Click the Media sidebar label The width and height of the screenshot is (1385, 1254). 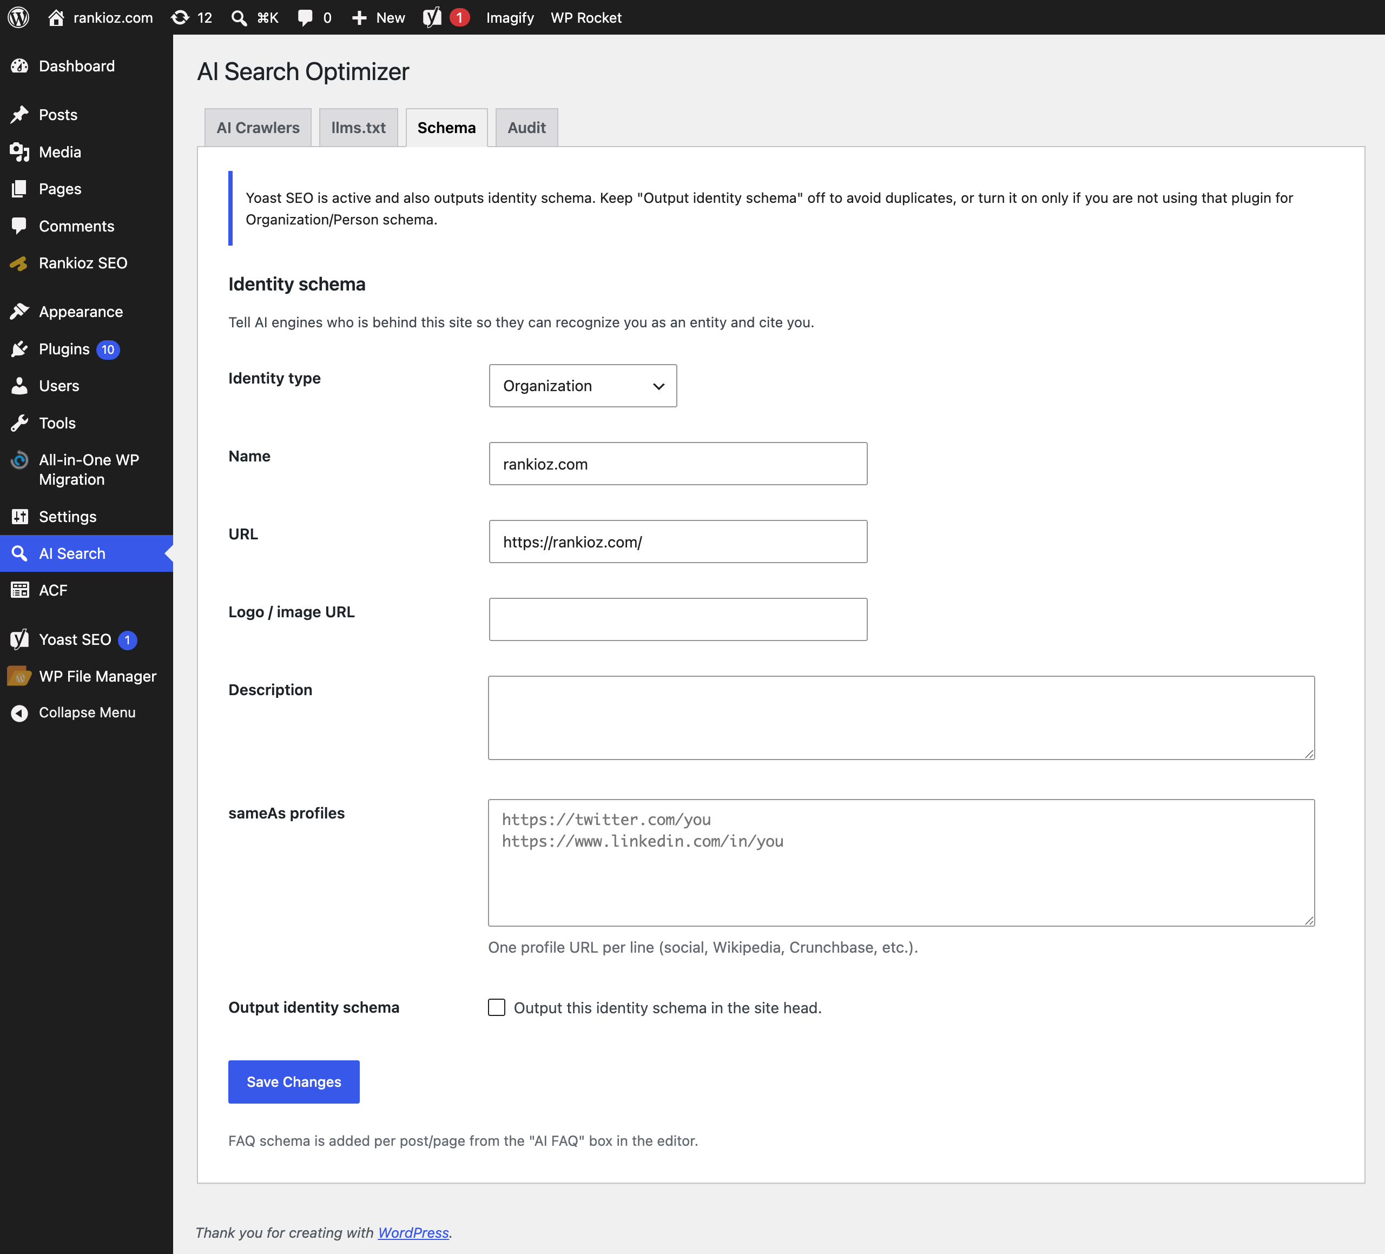(61, 152)
